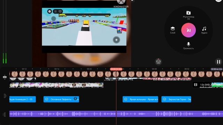The width and height of the screenshot is (223, 125).
Task: Expand the timeline with the arrows icon
Action: [5, 77]
